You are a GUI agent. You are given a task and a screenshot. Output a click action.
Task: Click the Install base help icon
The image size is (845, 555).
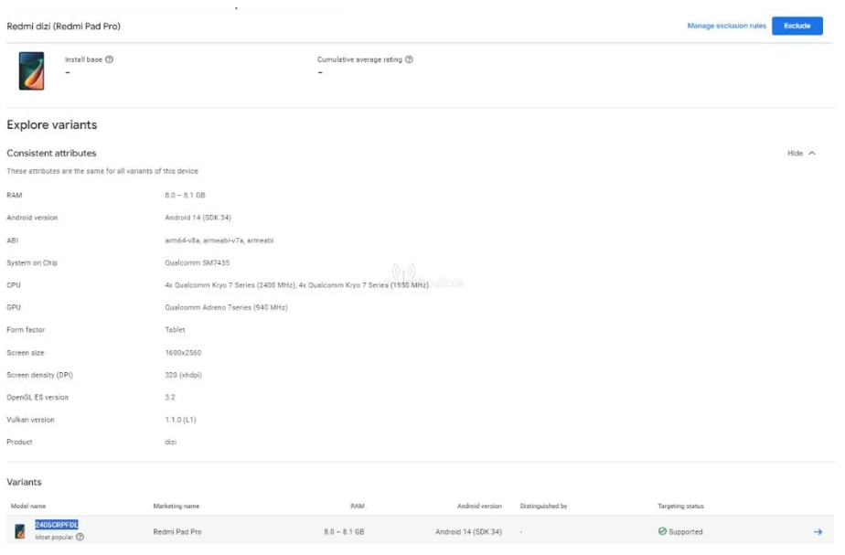[x=110, y=59]
